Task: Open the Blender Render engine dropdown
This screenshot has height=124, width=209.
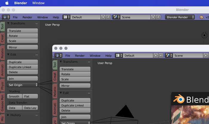Action: click(x=180, y=17)
